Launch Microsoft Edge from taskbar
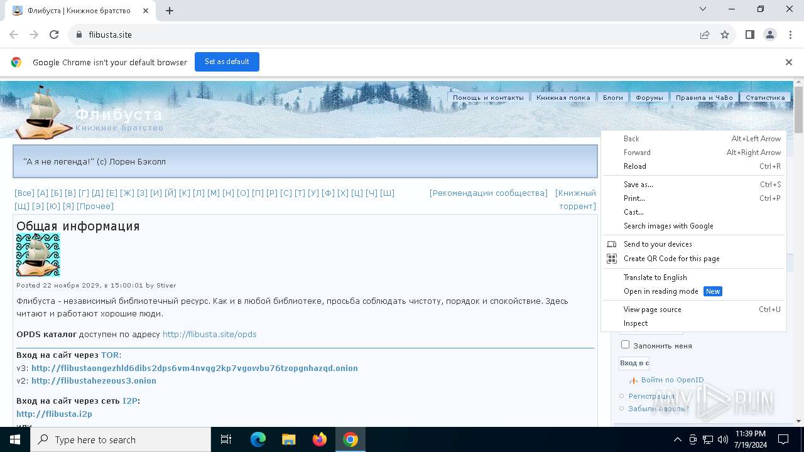 (258, 439)
